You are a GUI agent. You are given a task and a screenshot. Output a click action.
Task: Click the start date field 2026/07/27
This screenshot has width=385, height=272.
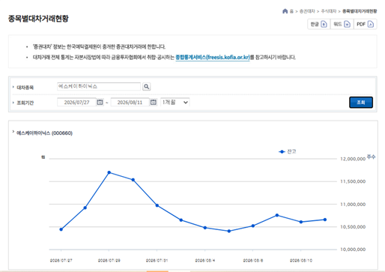[76, 102]
